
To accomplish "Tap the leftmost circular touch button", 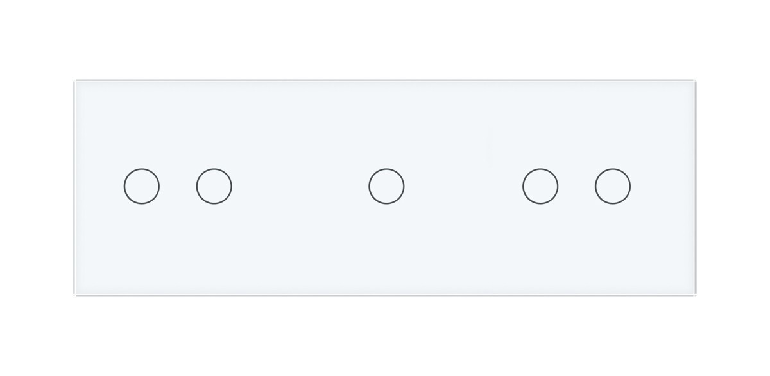I will pos(142,187).
